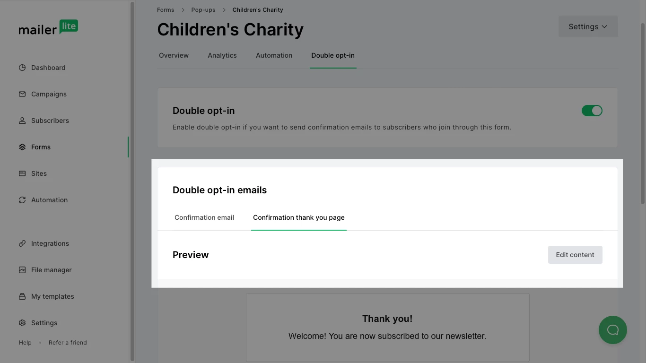Expand the Settings dropdown button

(588, 27)
